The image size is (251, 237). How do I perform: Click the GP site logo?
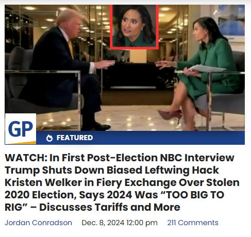(x=21, y=129)
